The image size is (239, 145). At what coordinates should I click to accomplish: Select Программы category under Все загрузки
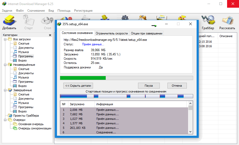coord(26,56)
